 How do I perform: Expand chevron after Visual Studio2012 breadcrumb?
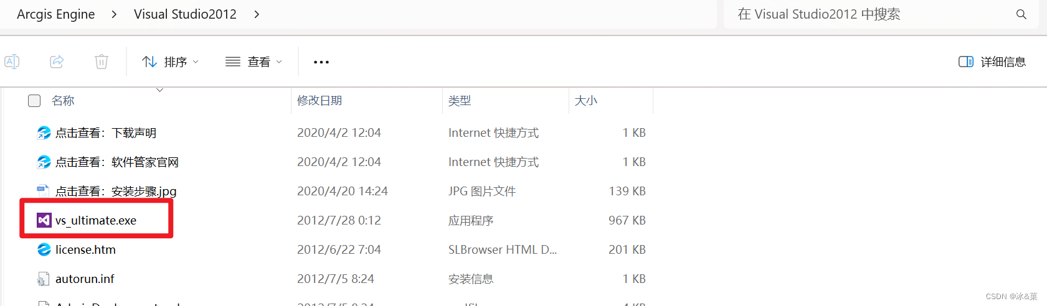point(257,14)
